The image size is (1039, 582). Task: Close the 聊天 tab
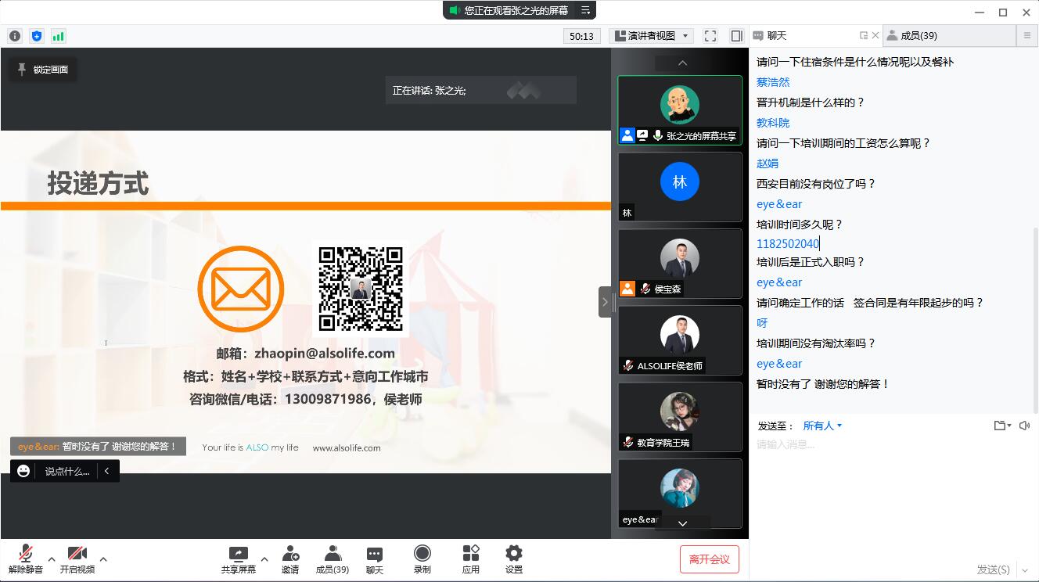pos(875,36)
